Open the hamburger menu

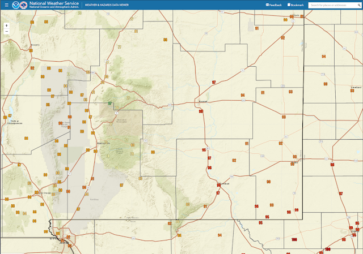click(x=6, y=5)
